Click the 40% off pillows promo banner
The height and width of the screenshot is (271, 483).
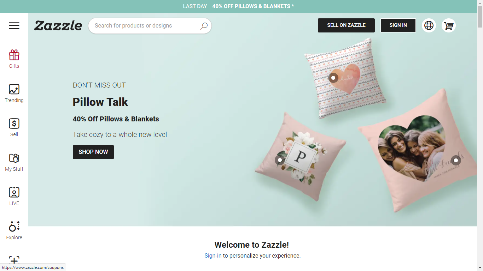(x=239, y=6)
